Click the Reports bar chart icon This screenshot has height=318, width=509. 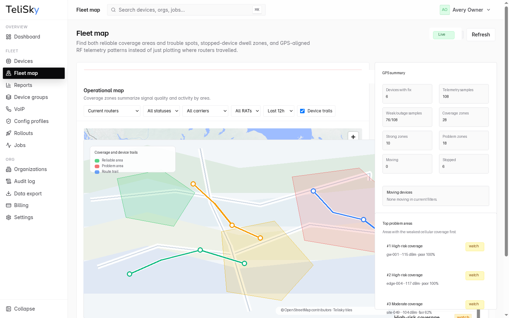click(8, 85)
